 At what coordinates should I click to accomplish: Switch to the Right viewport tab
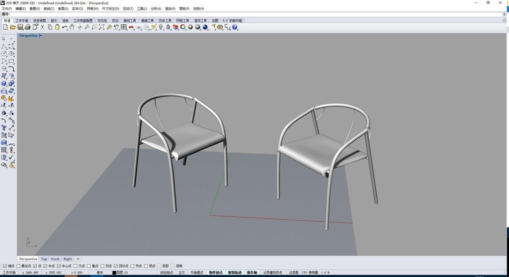pyautogui.click(x=68, y=259)
